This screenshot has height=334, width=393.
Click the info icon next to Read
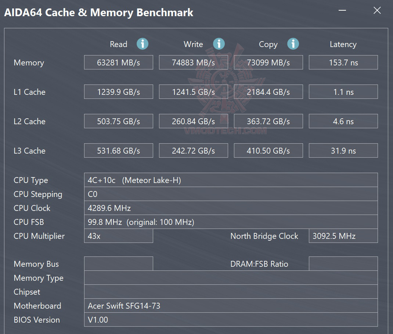click(143, 44)
